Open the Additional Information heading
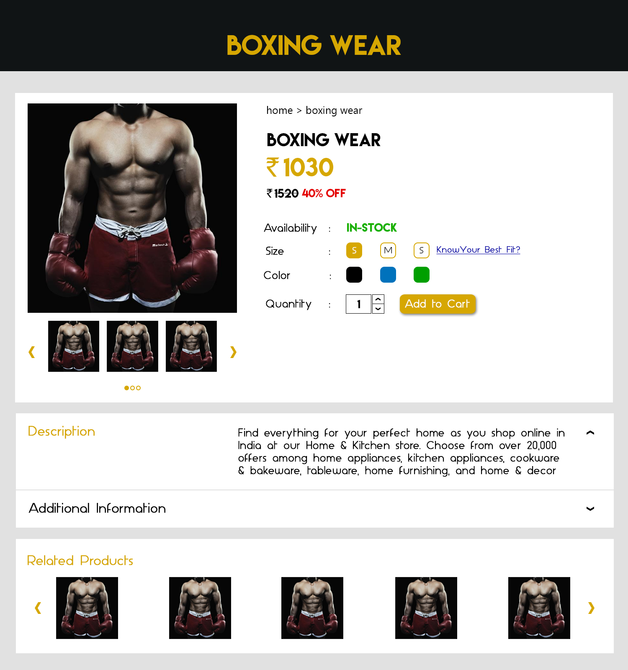628x670 pixels. [x=97, y=508]
